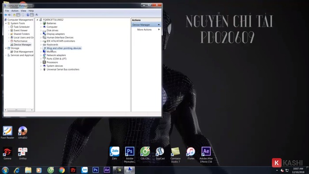Viewport: 309px width, 174px height.
Task: Click Scan for hardware changes toolbar icon
Action: point(37,15)
